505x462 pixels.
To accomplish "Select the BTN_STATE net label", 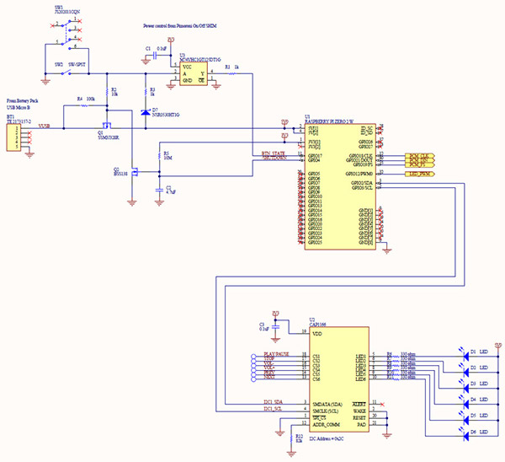I will pyautogui.click(x=273, y=153).
